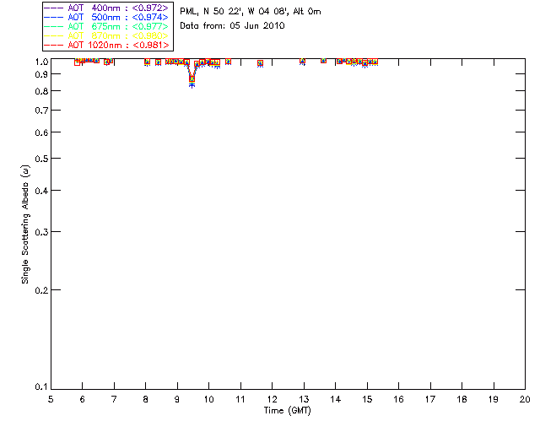Click the x-axis label 7
Screen dimensions: 540x432
click(x=114, y=399)
